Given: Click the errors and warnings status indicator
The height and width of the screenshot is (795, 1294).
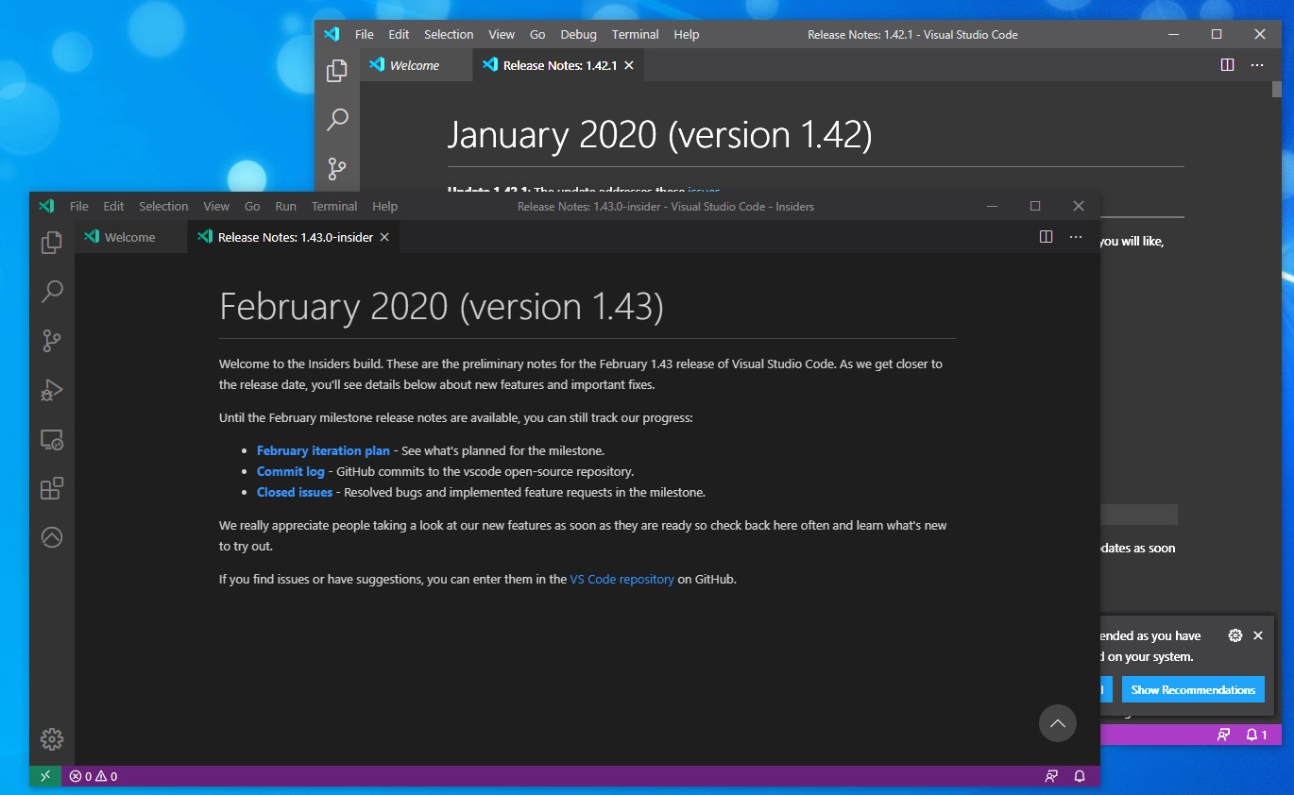Looking at the screenshot, I should pyautogui.click(x=92, y=775).
